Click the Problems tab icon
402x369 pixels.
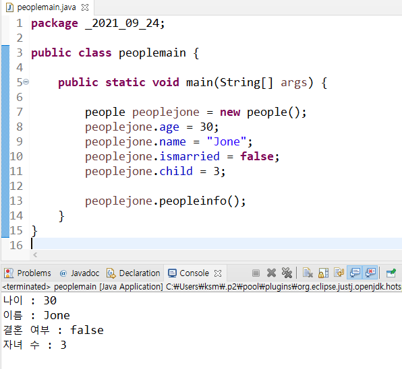click(9, 273)
